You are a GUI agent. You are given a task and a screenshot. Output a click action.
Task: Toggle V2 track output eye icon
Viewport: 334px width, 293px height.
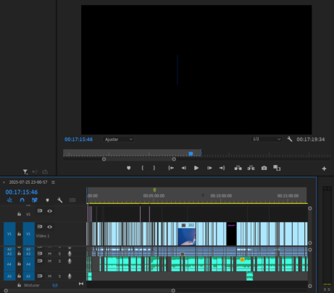pos(49,211)
